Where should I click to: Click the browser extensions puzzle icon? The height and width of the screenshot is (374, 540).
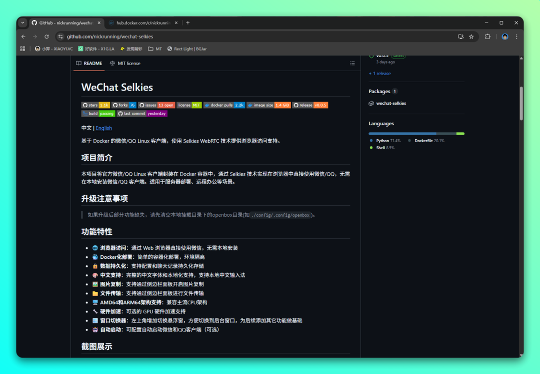click(487, 36)
